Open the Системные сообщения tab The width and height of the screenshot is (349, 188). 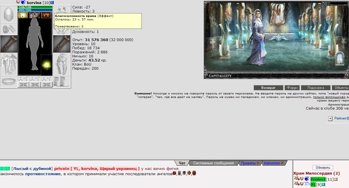[x=213, y=163]
